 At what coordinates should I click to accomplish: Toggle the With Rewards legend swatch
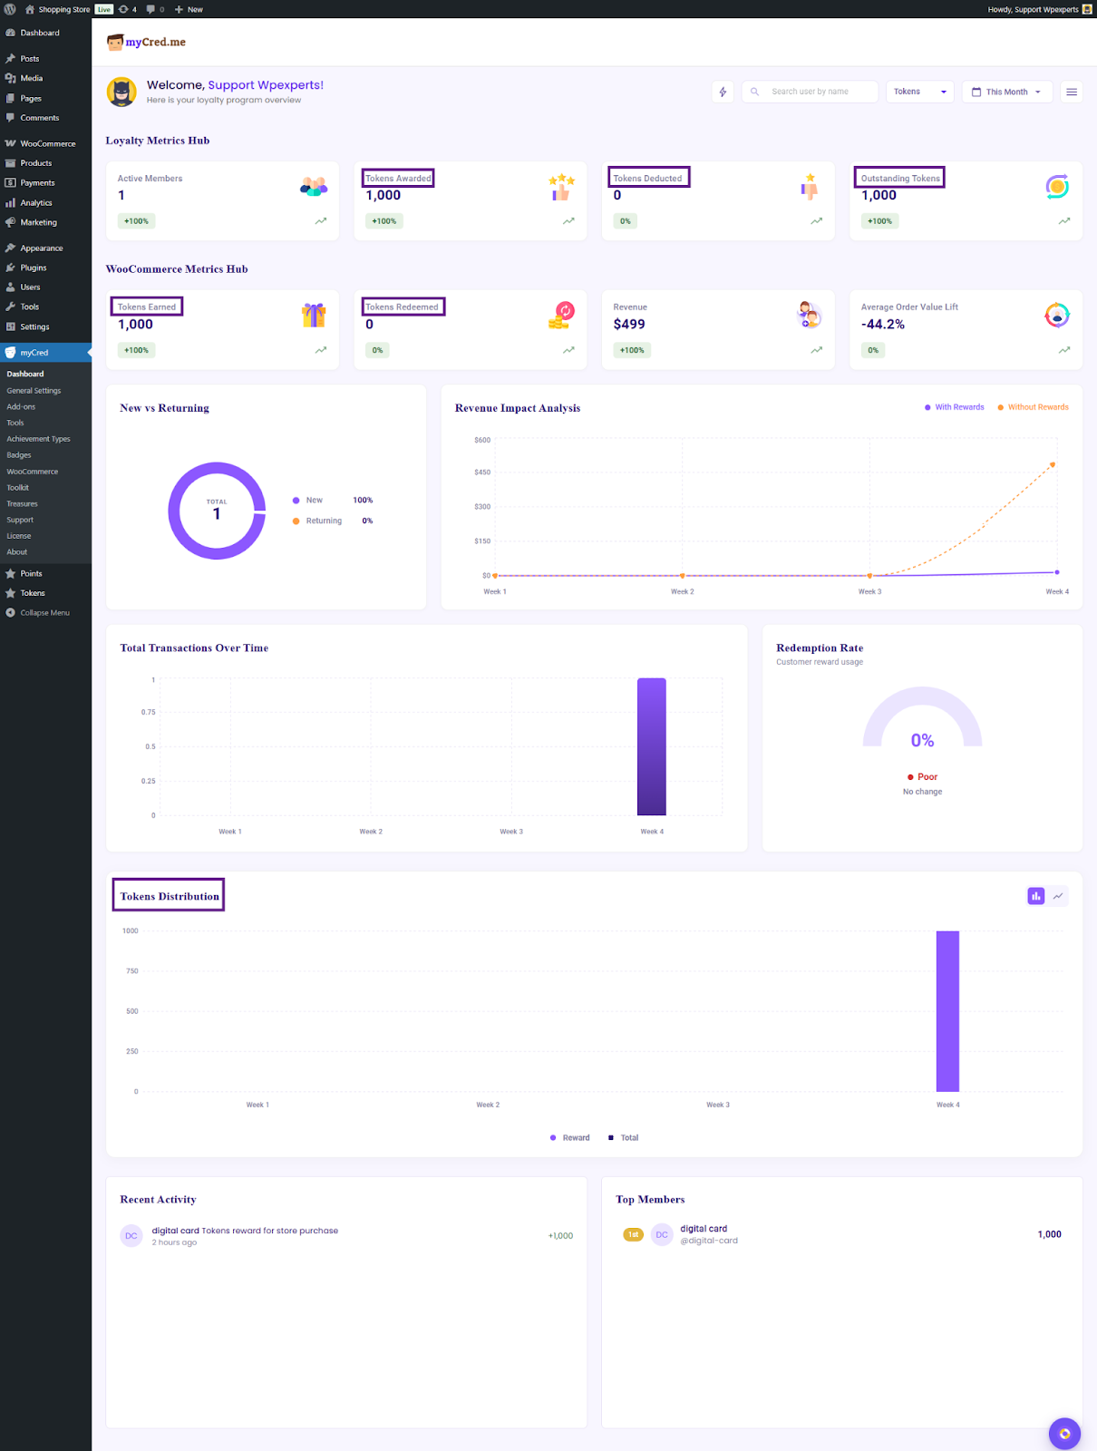click(927, 407)
